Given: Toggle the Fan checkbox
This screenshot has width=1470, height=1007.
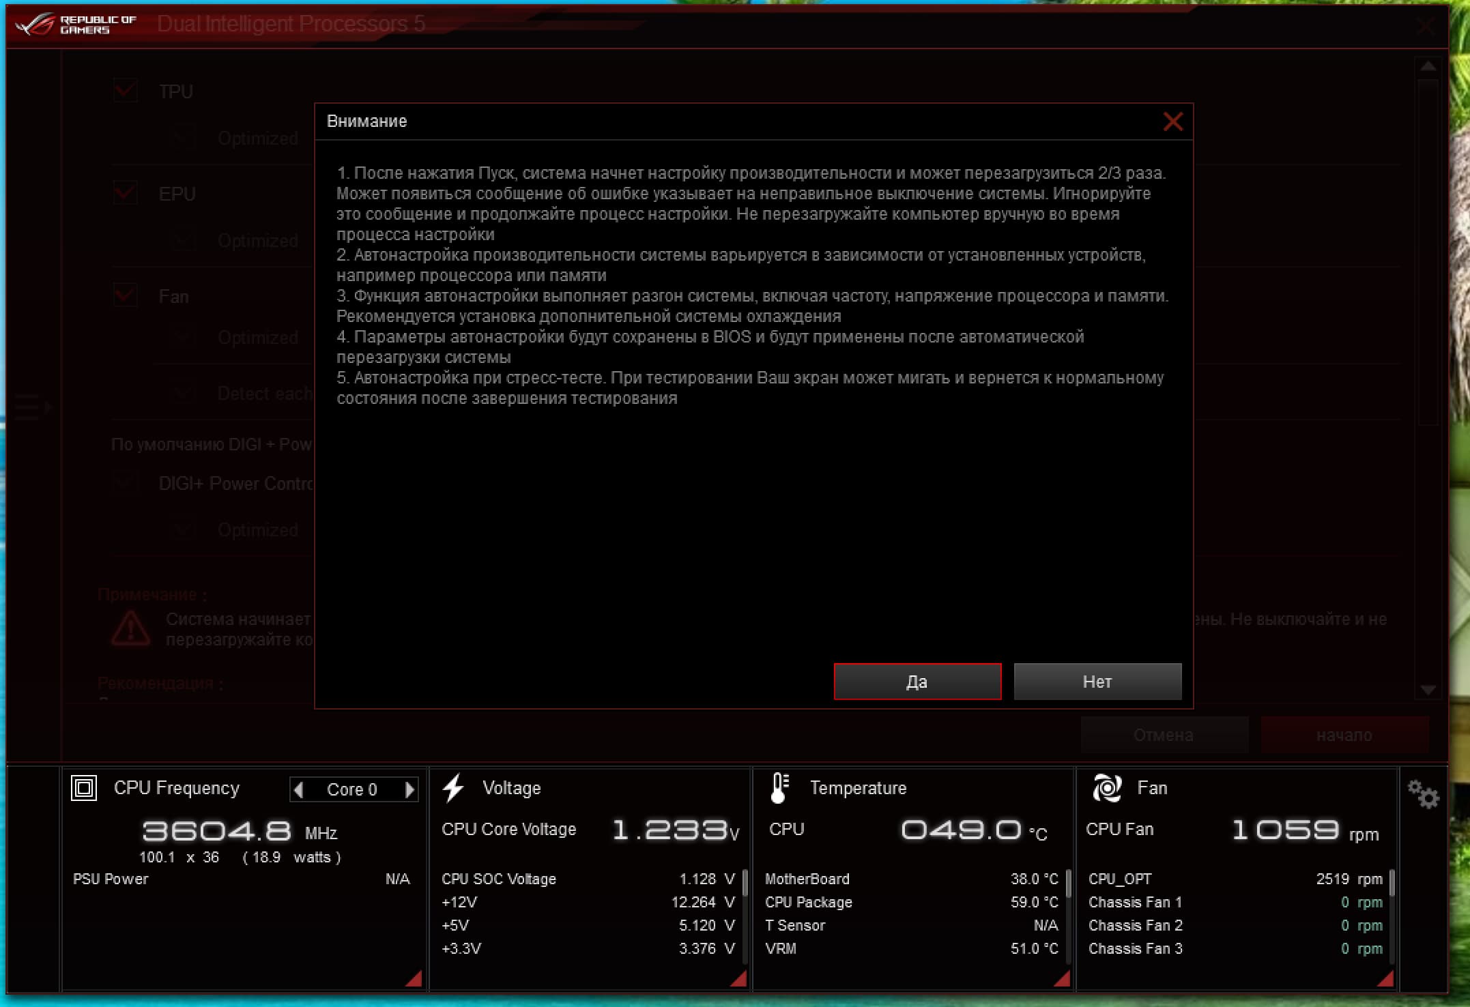Looking at the screenshot, I should point(126,295).
